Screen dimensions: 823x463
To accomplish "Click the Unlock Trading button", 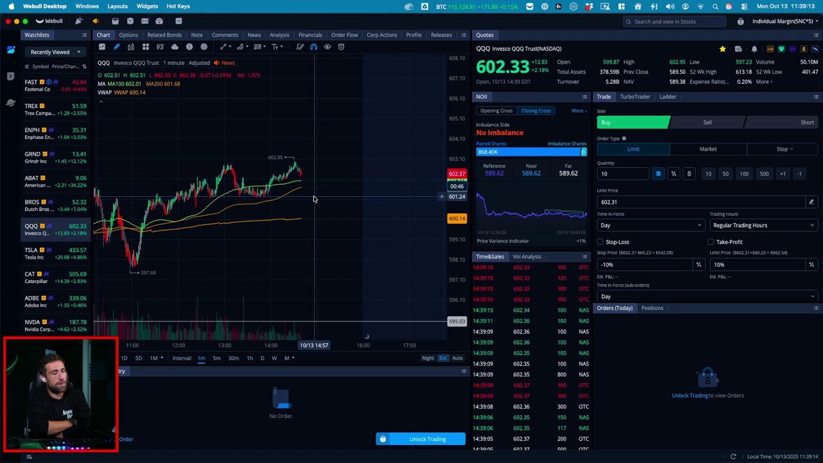I will (421, 439).
